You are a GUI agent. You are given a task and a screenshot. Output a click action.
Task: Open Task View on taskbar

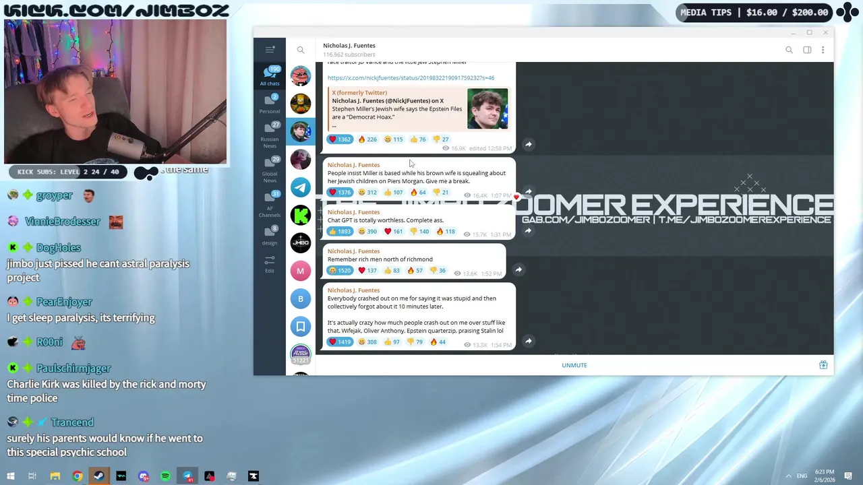click(32, 476)
